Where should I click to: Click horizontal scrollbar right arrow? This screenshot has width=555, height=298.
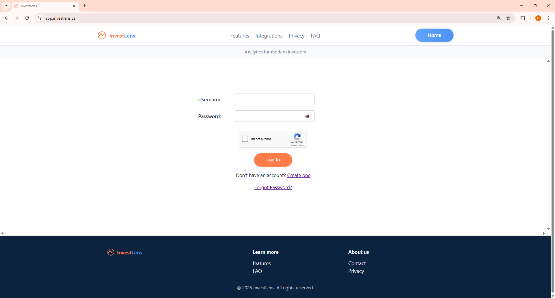click(x=544, y=233)
